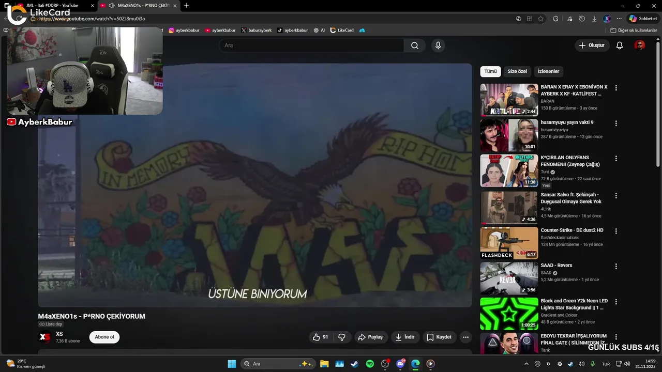Open BARAN X ERAY KATLİFEST thumbnail

[x=509, y=100]
